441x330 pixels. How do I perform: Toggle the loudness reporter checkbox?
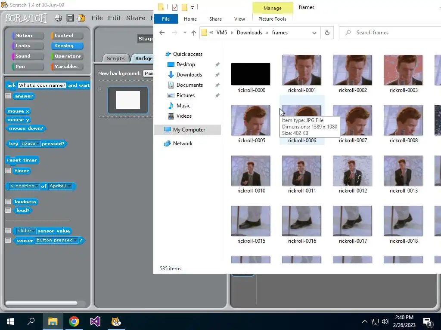coord(8,202)
